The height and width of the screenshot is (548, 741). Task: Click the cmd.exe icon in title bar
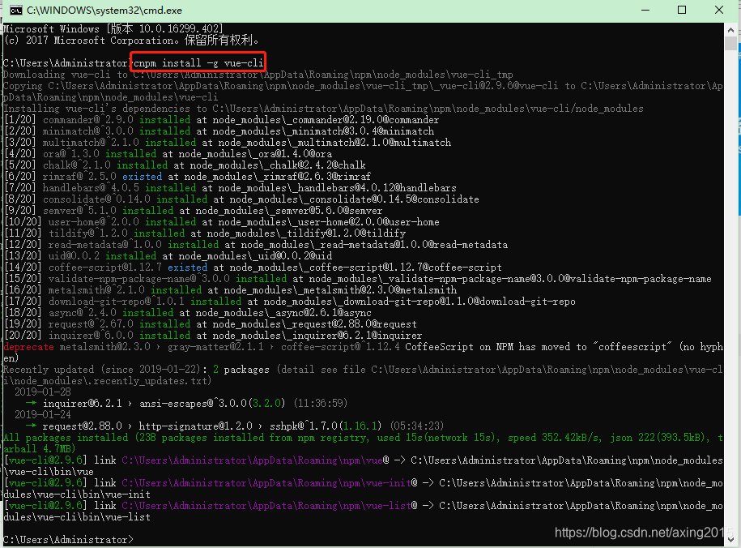(x=16, y=10)
